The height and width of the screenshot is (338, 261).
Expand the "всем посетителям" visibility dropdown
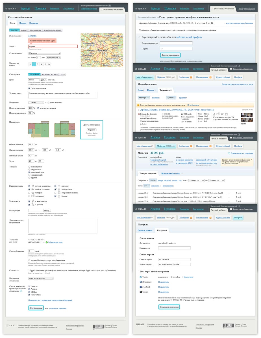41,278
